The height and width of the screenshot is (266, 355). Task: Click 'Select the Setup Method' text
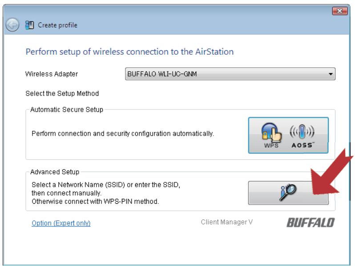point(62,93)
